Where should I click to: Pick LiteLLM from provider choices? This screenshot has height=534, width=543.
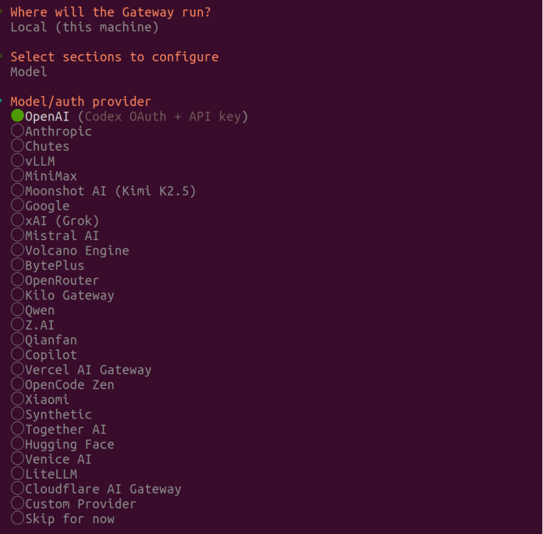point(18,475)
